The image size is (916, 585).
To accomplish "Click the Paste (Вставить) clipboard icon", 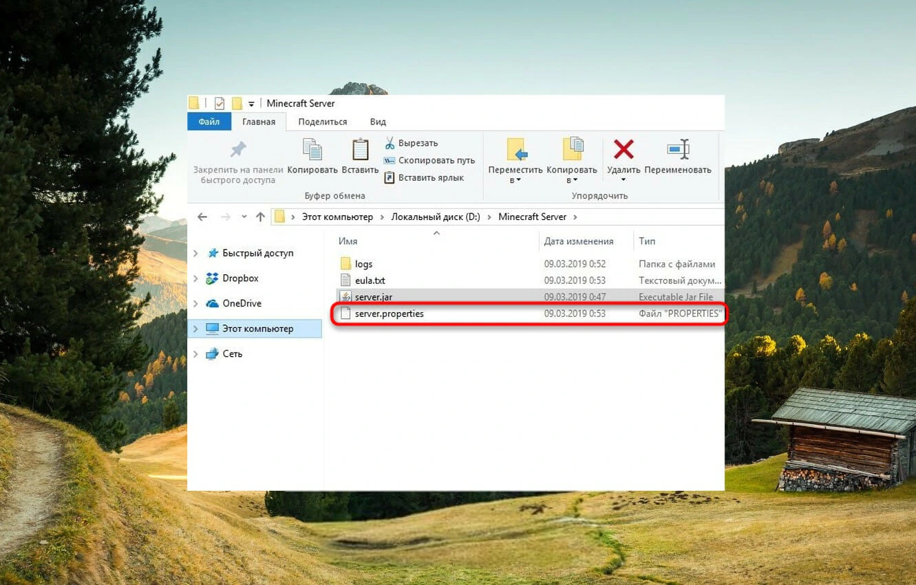I will click(360, 150).
